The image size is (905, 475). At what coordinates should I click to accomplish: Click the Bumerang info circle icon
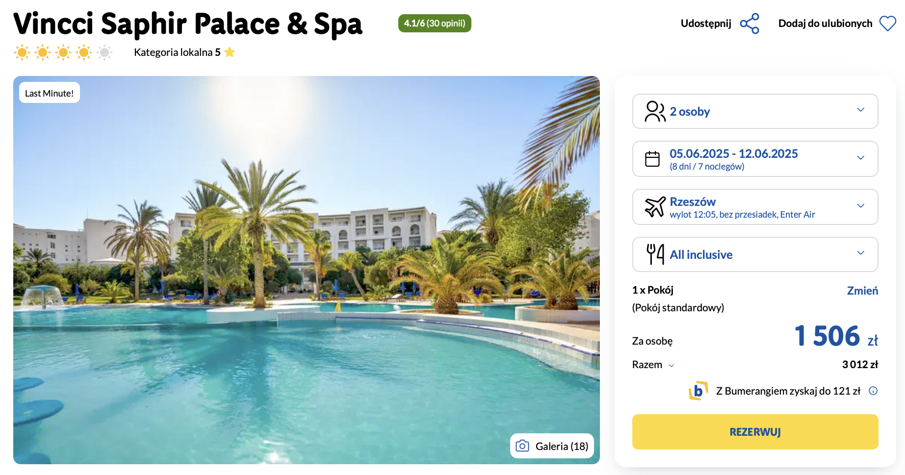(873, 391)
